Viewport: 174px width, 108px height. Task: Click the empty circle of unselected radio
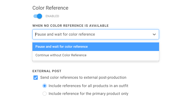(45, 94)
